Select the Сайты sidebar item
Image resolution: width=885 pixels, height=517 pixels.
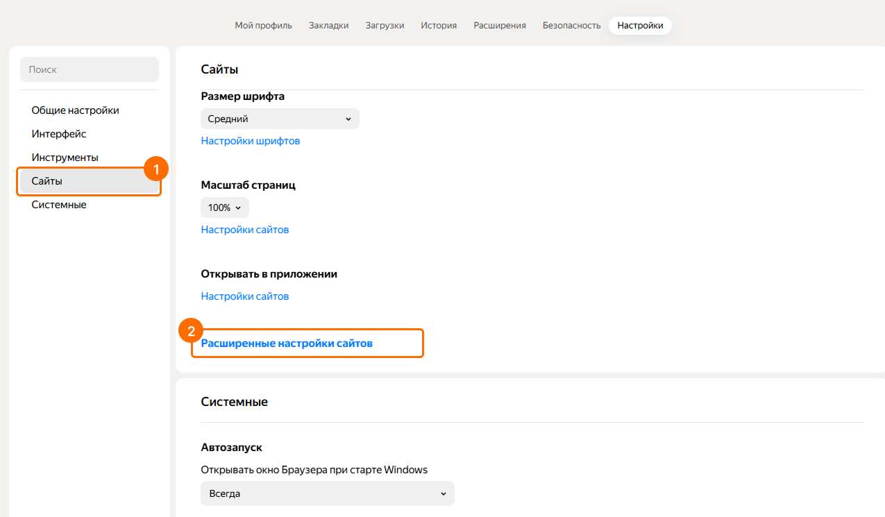[x=47, y=181]
